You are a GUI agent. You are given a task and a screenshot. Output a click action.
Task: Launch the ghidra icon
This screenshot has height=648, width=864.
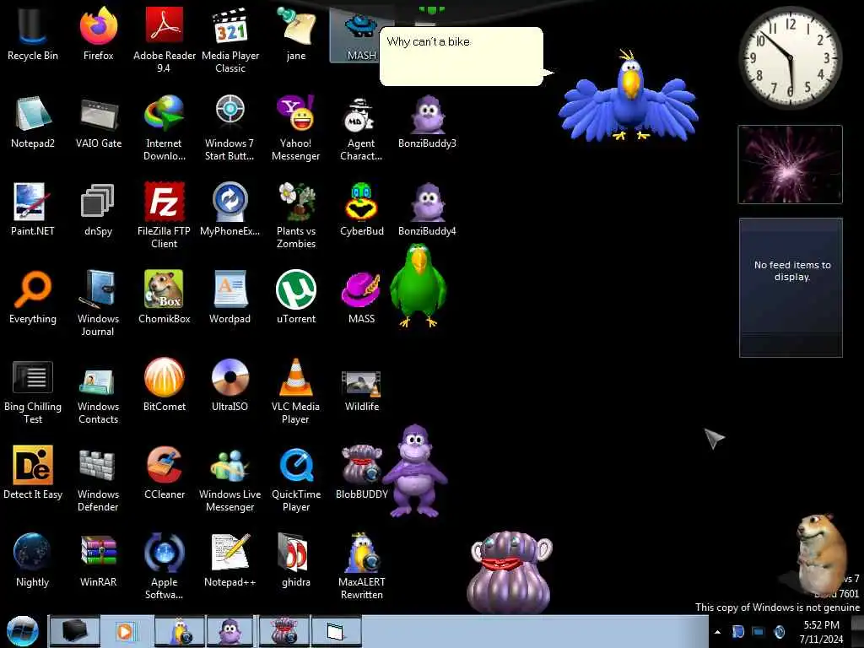(x=296, y=560)
